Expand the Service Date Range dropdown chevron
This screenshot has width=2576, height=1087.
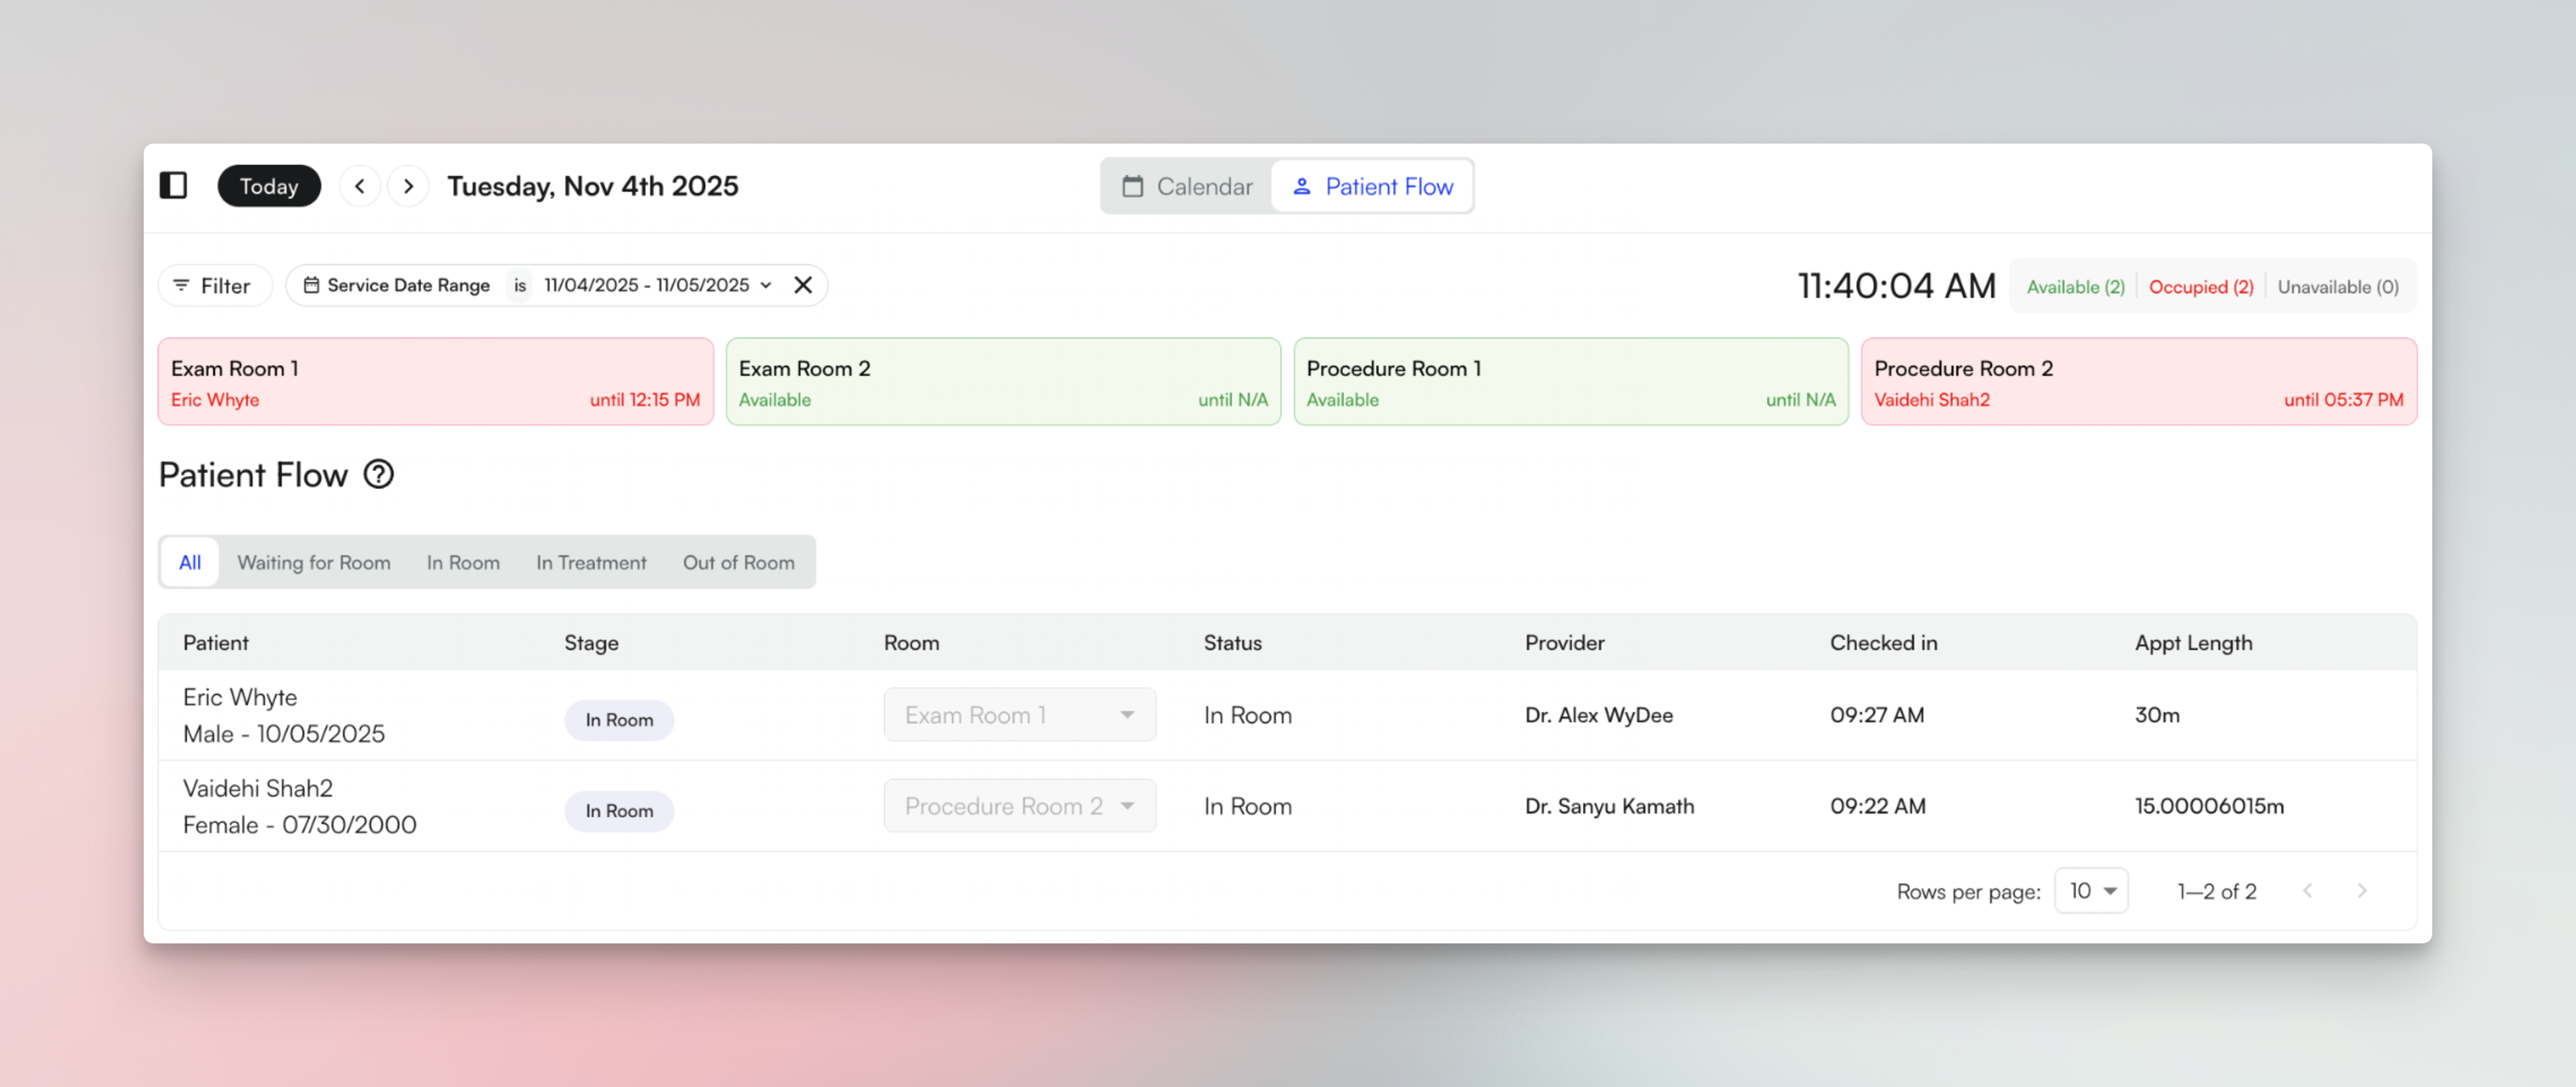[x=766, y=285]
